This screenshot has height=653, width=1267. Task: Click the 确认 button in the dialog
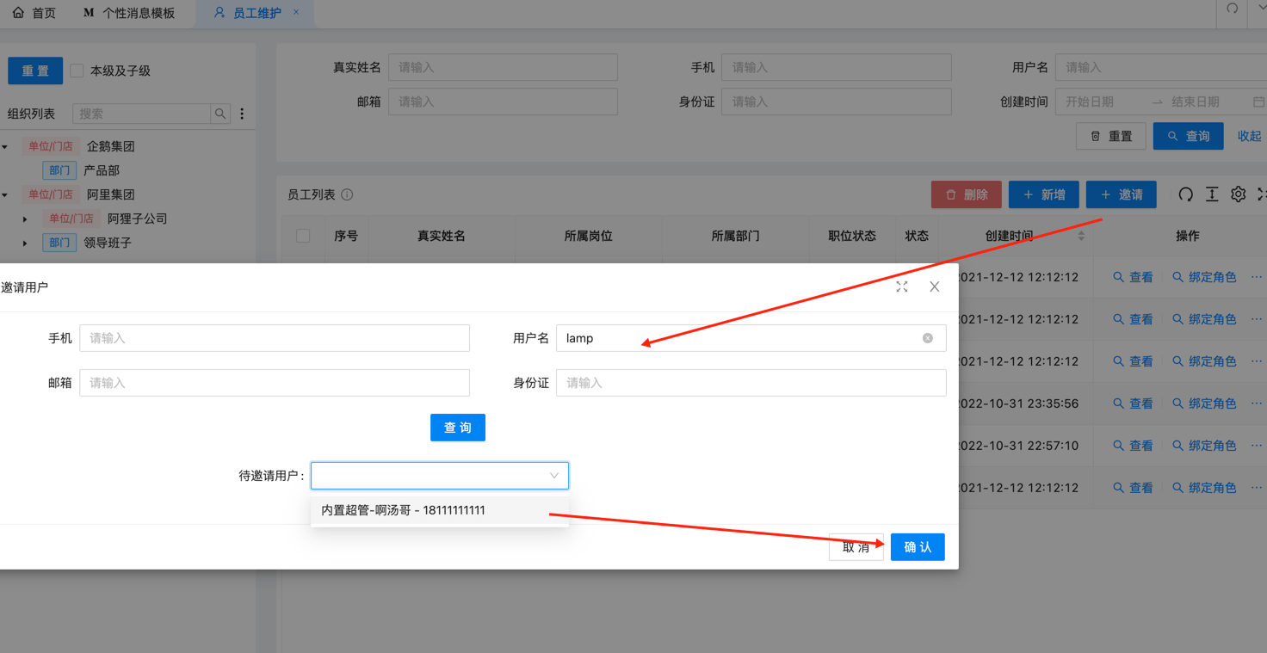point(917,547)
